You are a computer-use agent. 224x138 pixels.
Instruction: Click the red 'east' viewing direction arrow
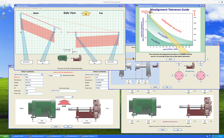pos(64,103)
